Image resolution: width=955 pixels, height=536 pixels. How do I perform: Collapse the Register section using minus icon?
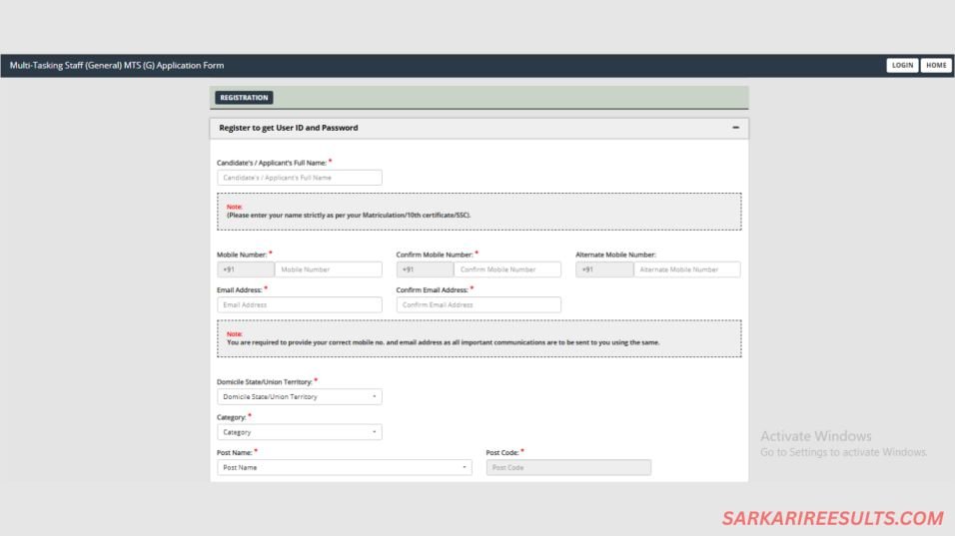pyautogui.click(x=735, y=128)
